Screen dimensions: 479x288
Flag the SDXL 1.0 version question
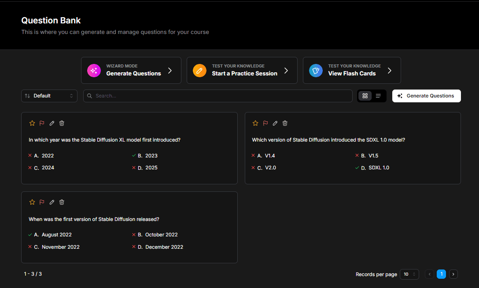[x=265, y=123]
